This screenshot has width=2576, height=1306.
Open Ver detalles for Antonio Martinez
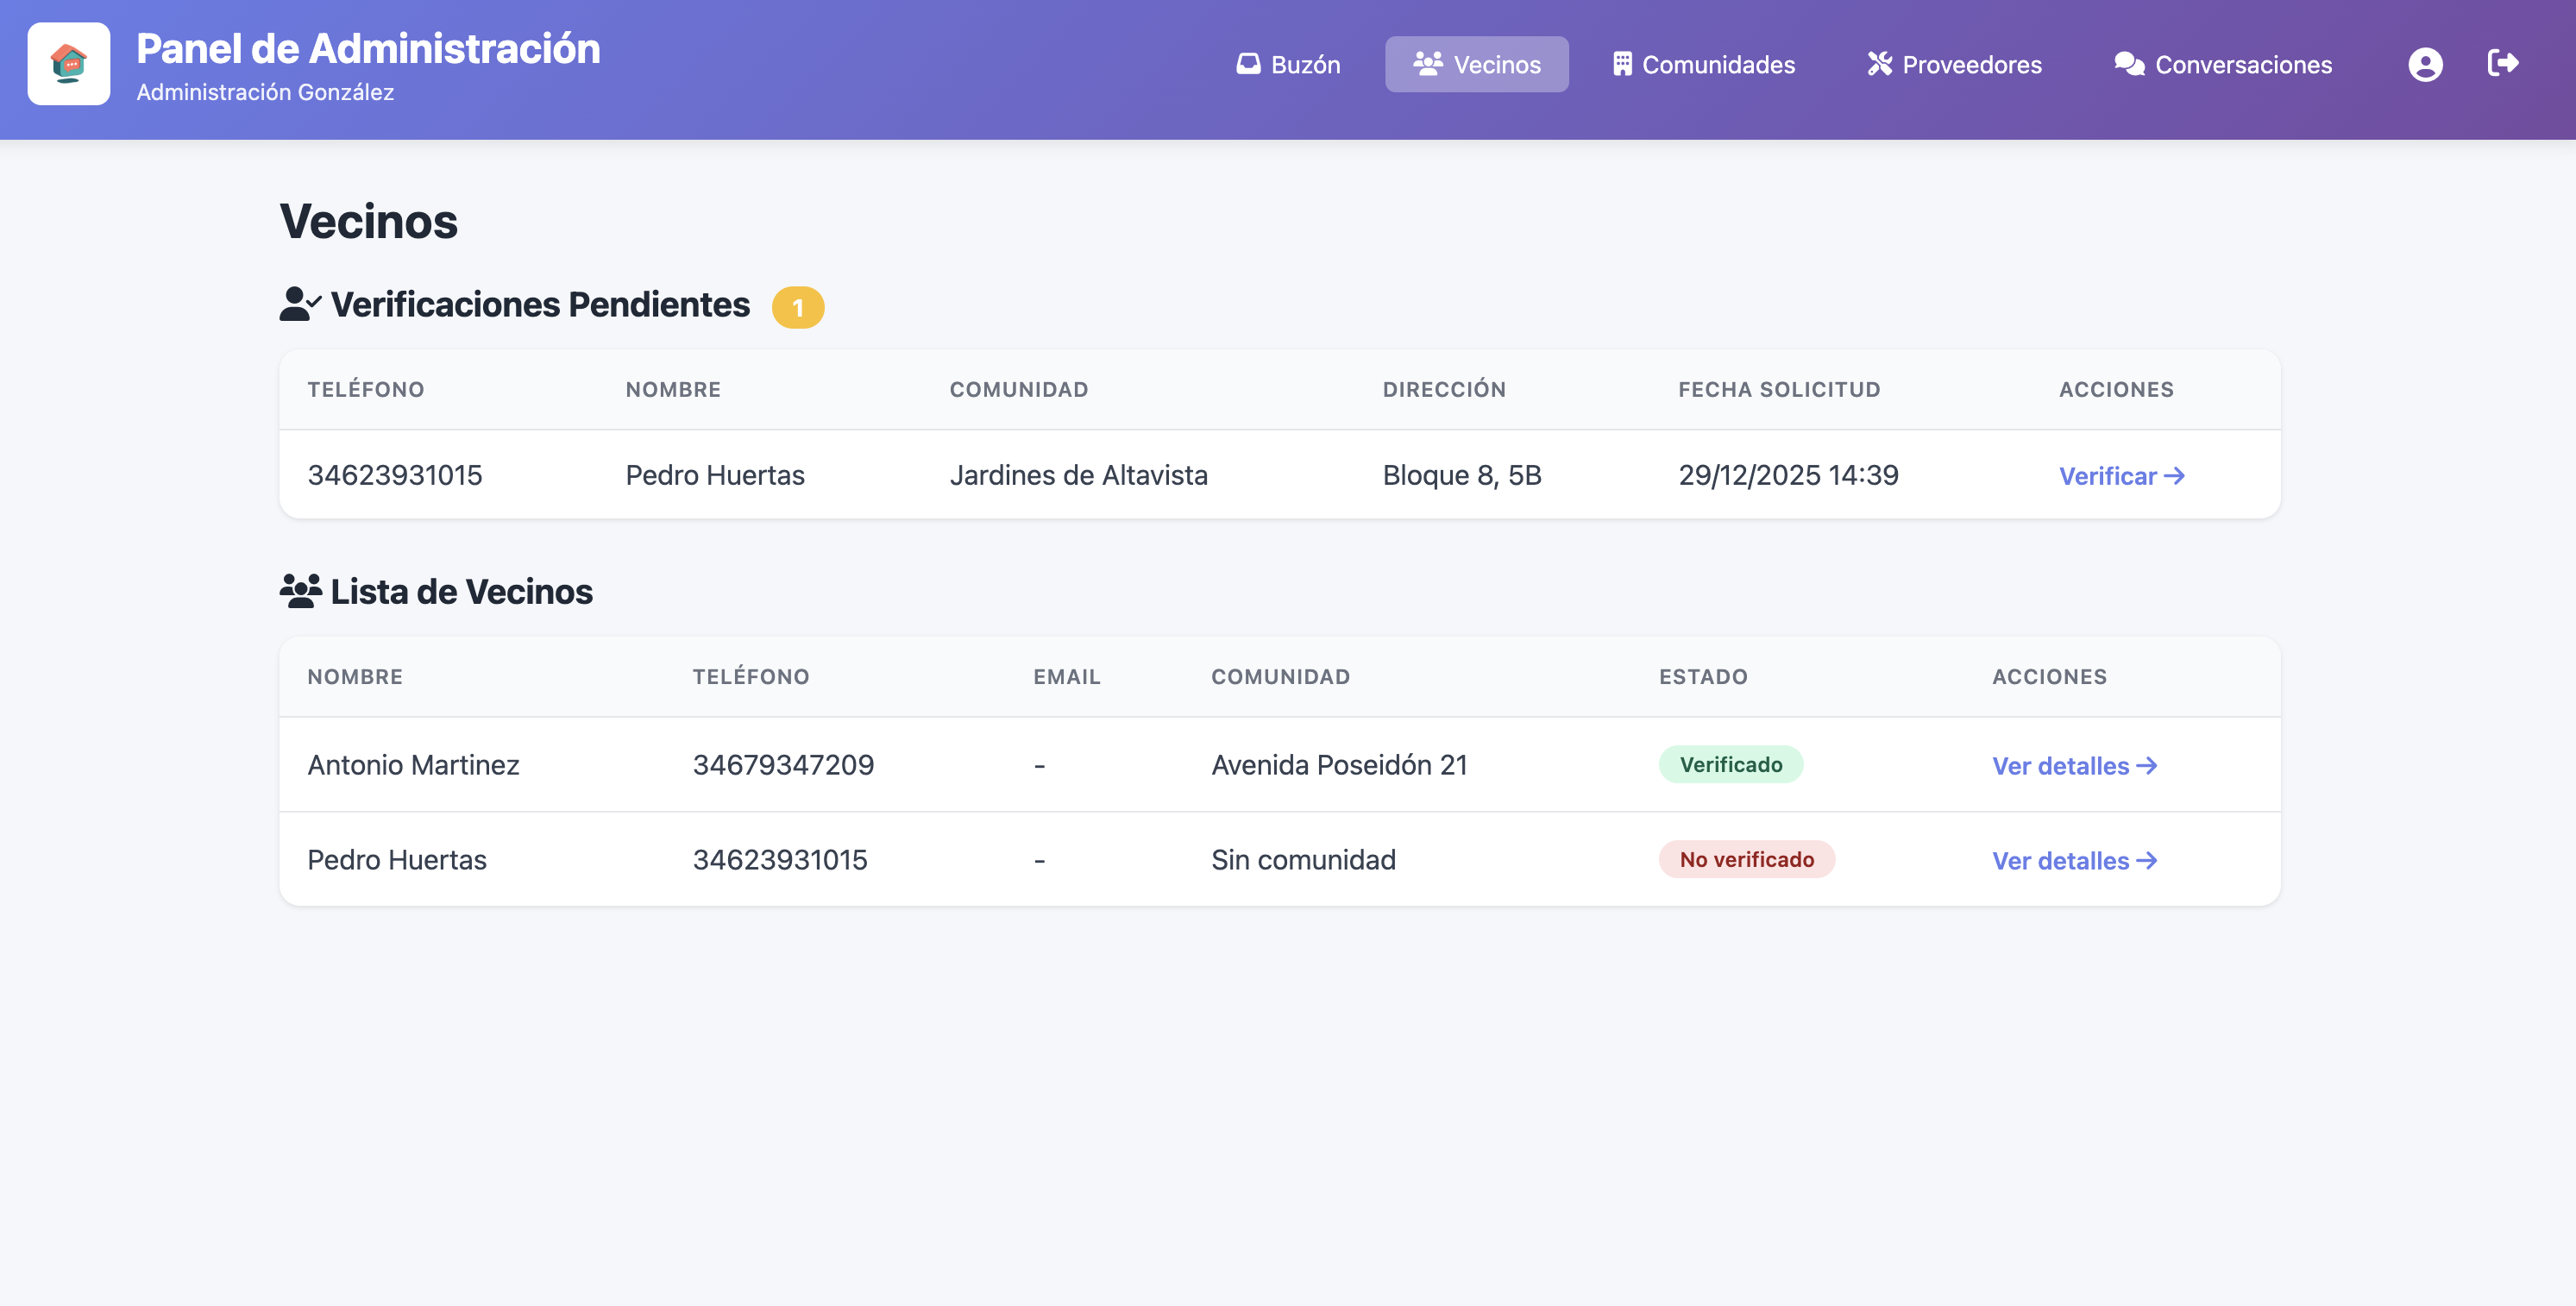pyautogui.click(x=2074, y=766)
